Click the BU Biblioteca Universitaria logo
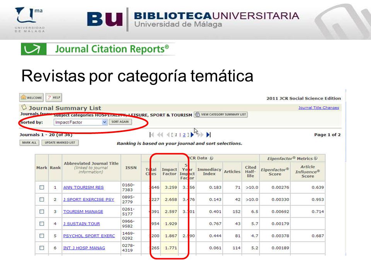The image size is (371, 278). (x=193, y=19)
